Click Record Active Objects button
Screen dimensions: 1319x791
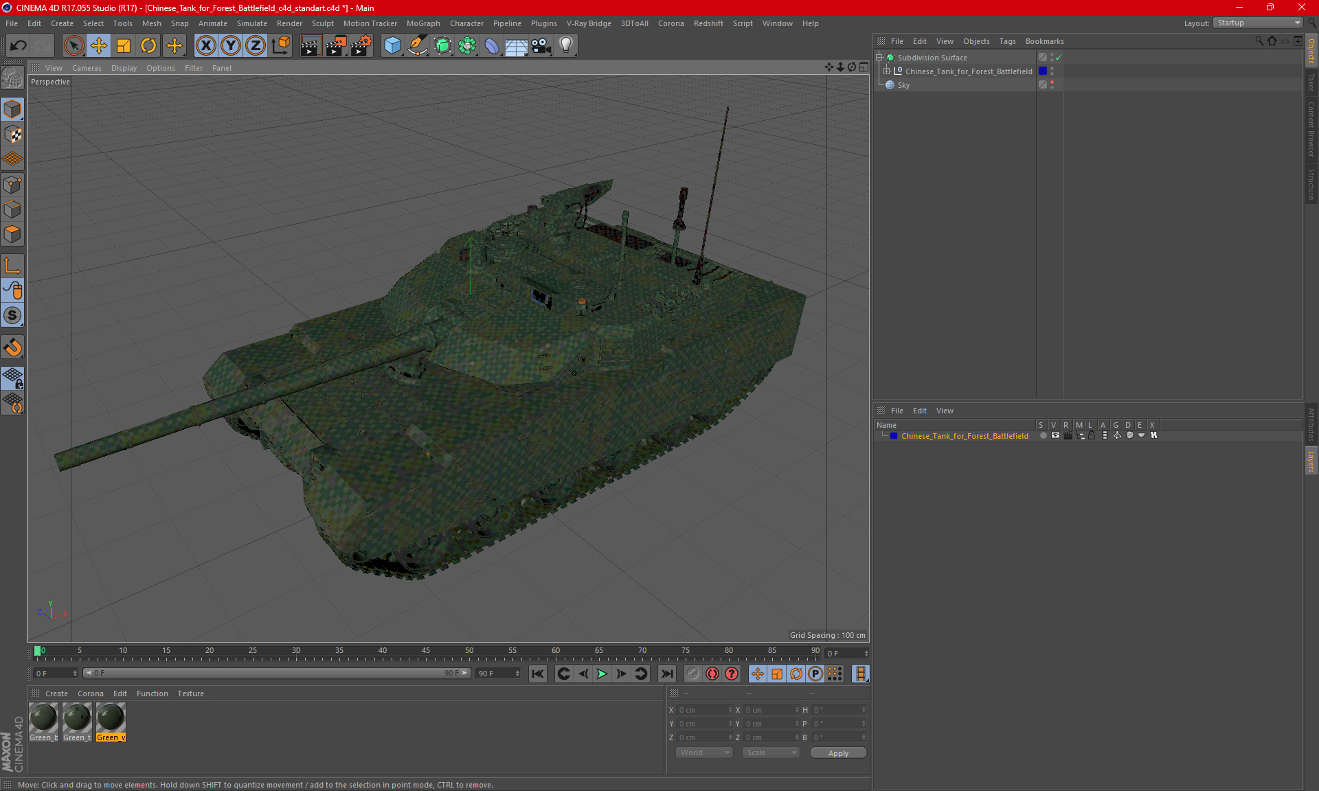point(693,674)
